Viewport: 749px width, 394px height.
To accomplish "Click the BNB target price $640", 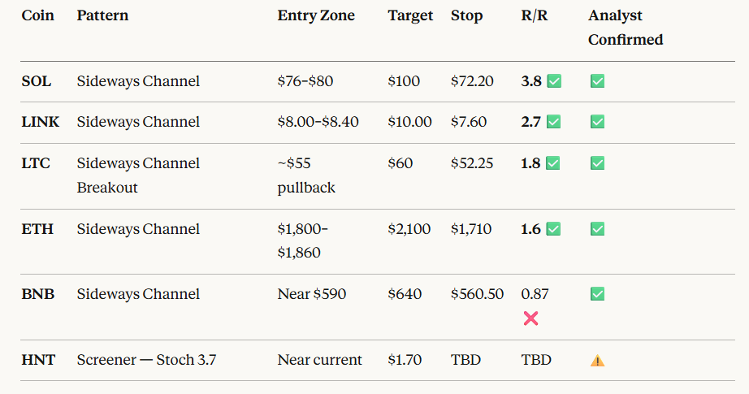I will [x=405, y=294].
